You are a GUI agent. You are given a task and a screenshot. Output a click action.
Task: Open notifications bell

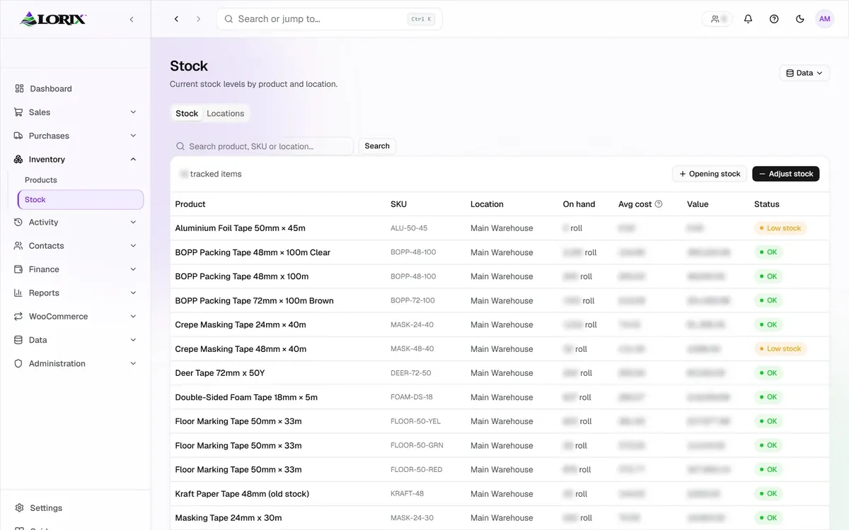[x=748, y=19]
